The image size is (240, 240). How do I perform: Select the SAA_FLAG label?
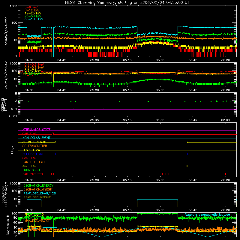[29, 158]
